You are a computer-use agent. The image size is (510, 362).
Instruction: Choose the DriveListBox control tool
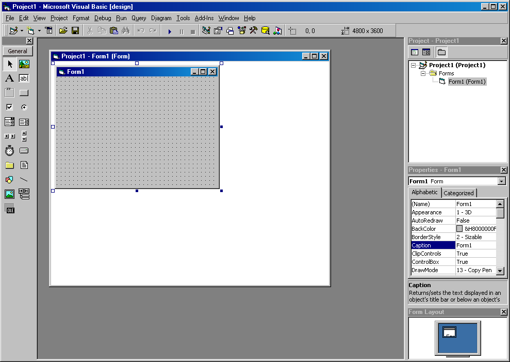pyautogui.click(x=24, y=151)
